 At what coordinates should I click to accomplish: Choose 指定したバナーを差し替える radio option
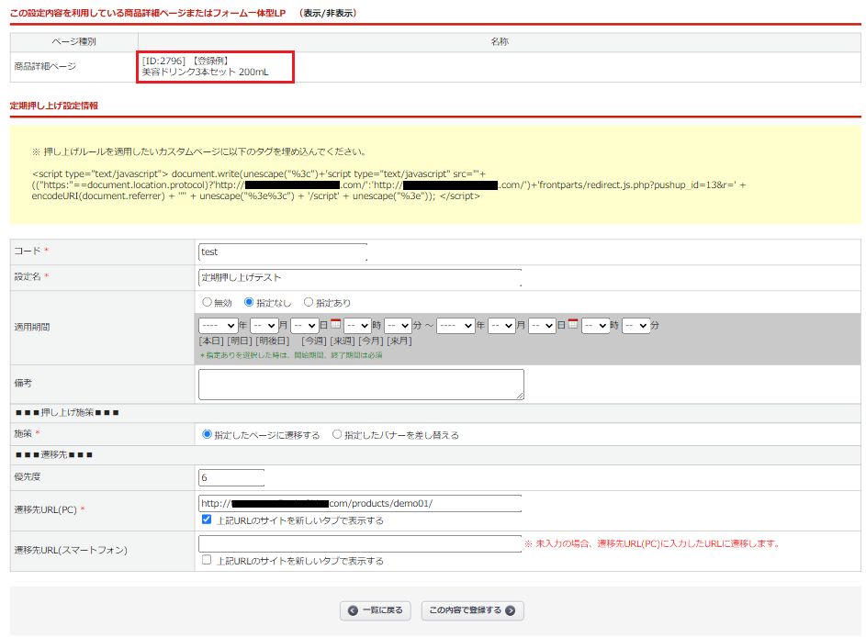pos(336,434)
